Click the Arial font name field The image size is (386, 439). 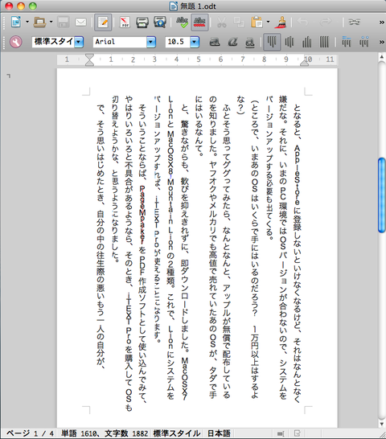pos(120,42)
